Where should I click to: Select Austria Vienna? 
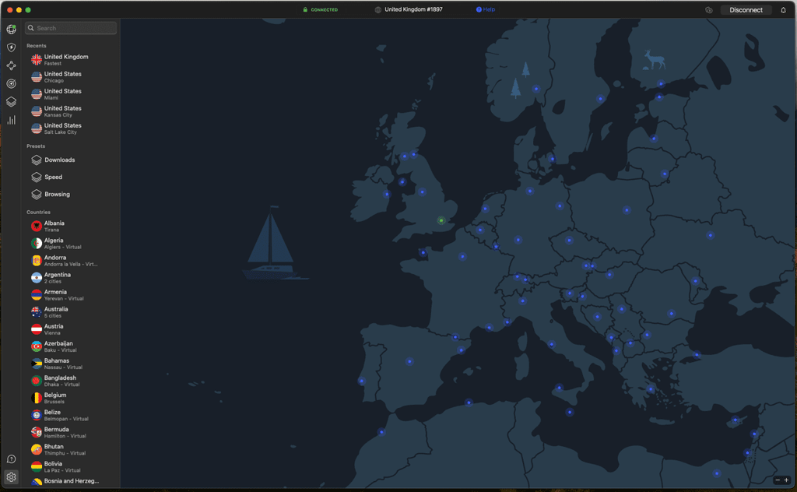[x=71, y=329]
